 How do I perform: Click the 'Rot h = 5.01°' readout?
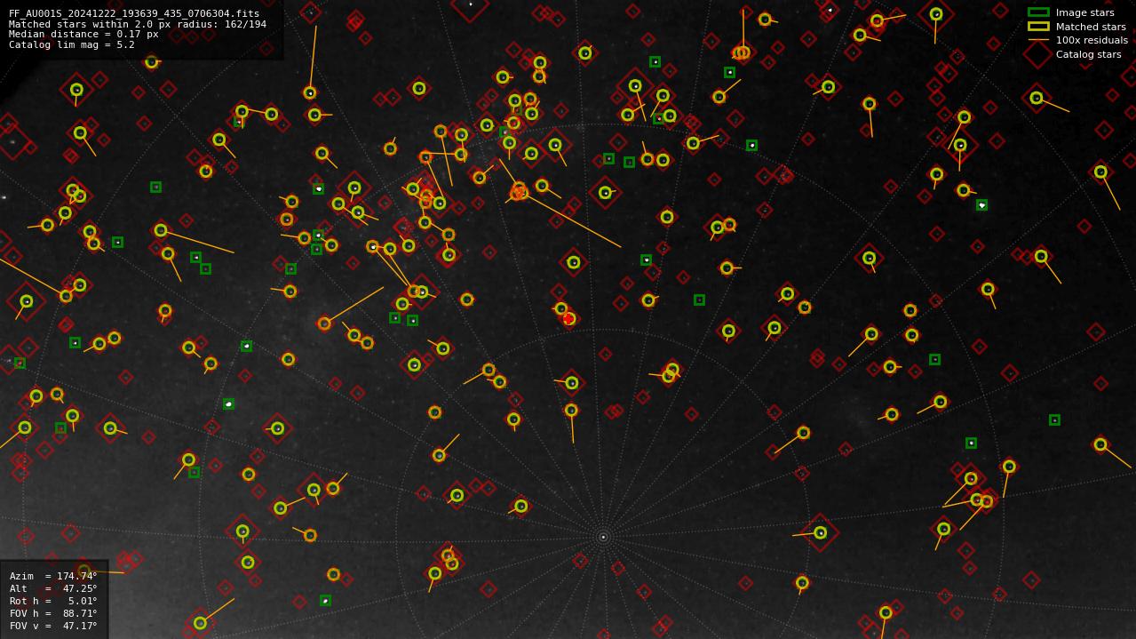click(53, 601)
